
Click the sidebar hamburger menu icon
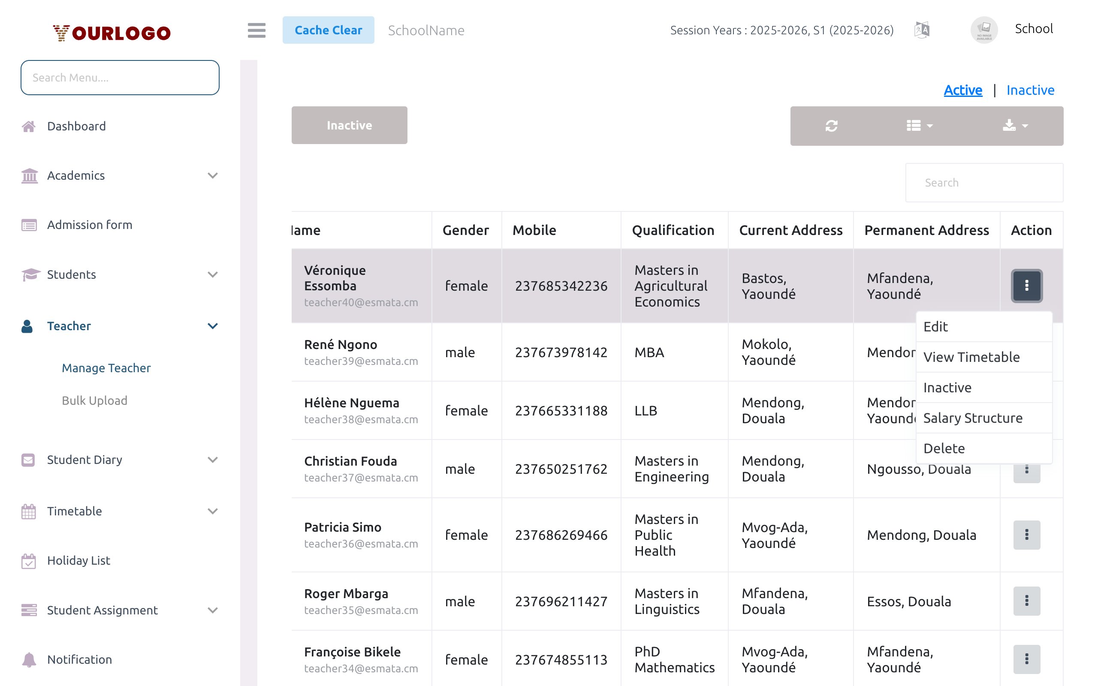point(256,30)
